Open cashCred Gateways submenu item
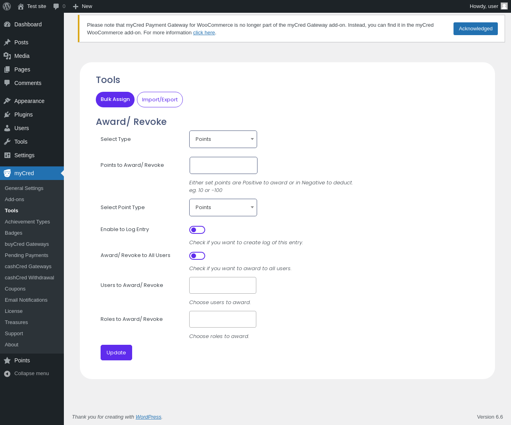 tap(28, 267)
